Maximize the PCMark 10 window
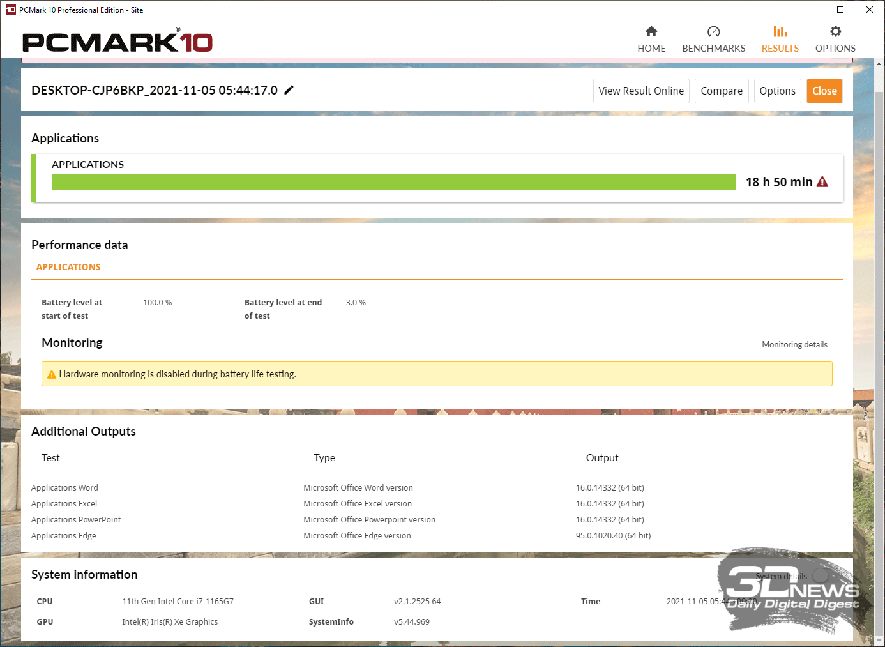 pyautogui.click(x=840, y=10)
